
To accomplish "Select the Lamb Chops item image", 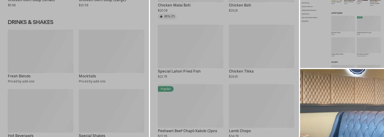I will click(x=261, y=106).
